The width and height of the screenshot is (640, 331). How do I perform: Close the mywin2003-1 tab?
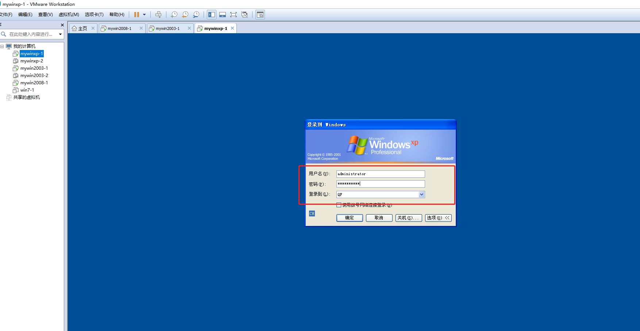click(x=189, y=28)
